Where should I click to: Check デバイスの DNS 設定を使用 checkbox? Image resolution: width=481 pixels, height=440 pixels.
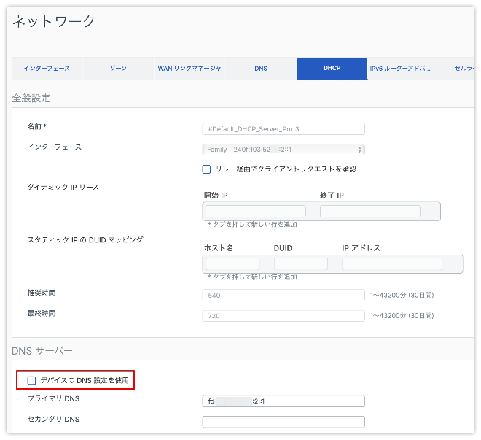point(31,380)
